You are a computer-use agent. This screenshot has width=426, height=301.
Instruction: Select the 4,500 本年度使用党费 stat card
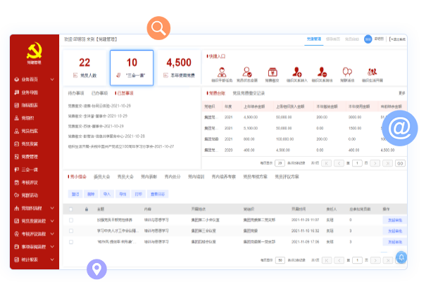(x=179, y=68)
